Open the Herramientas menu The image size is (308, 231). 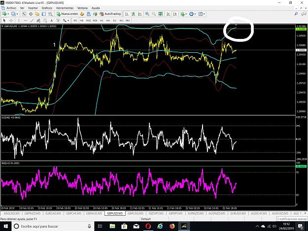65,8
